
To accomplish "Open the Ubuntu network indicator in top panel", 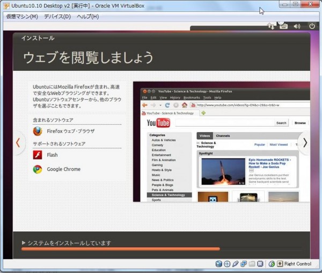I will point(270,26).
